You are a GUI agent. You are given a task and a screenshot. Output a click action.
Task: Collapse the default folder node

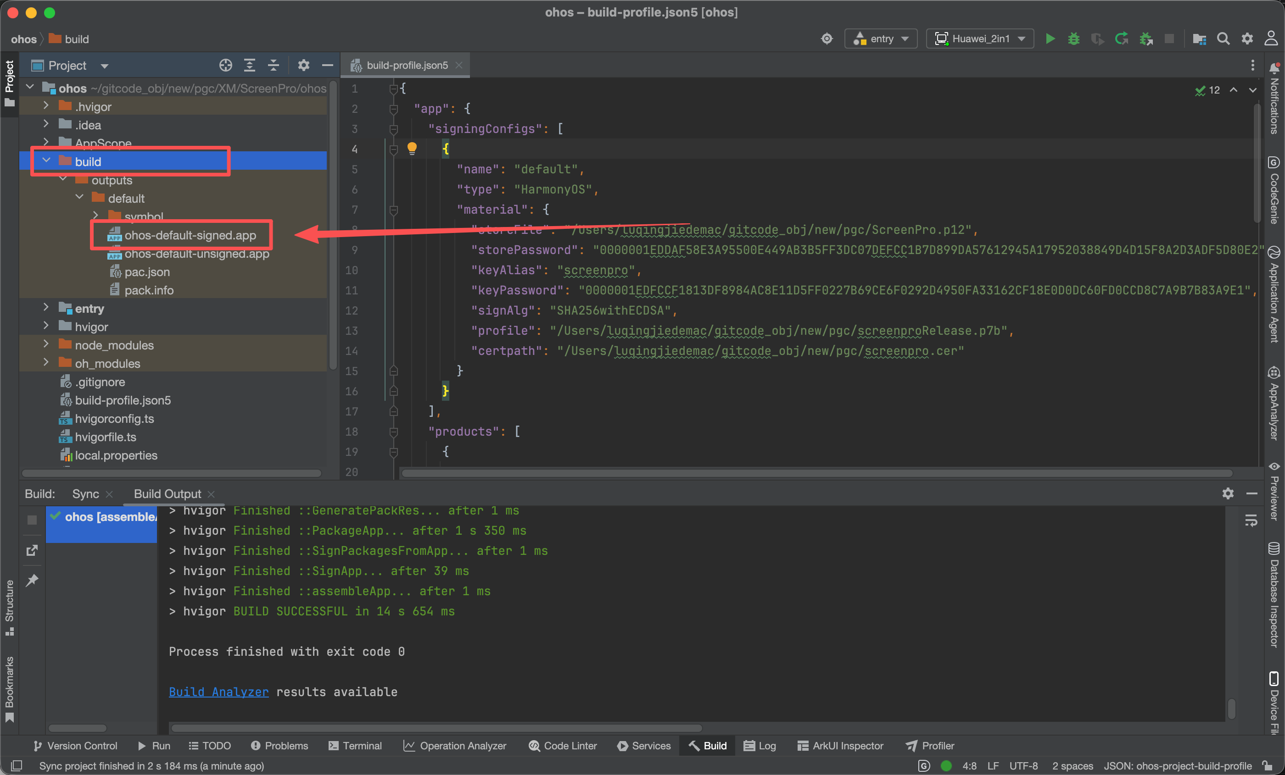pyautogui.click(x=79, y=198)
